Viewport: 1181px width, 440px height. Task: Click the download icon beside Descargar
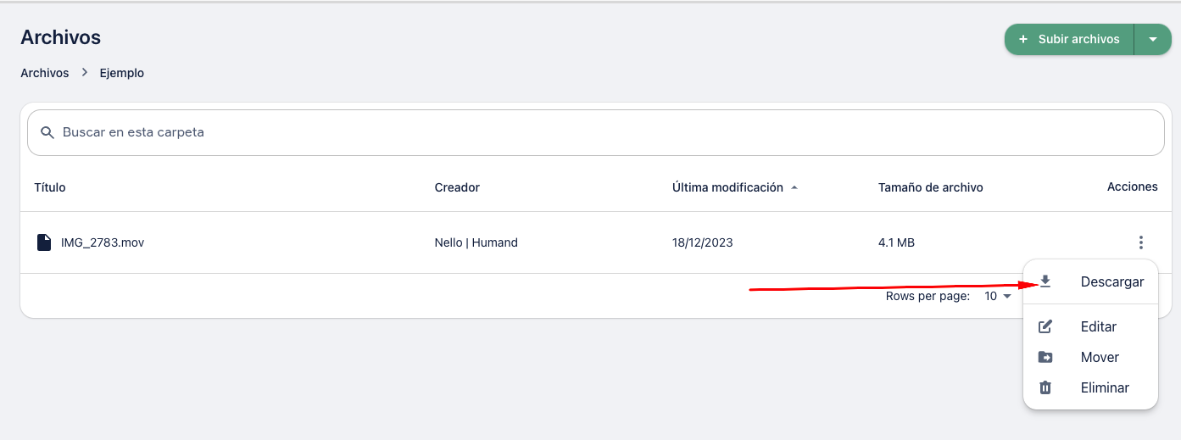pyautogui.click(x=1045, y=281)
